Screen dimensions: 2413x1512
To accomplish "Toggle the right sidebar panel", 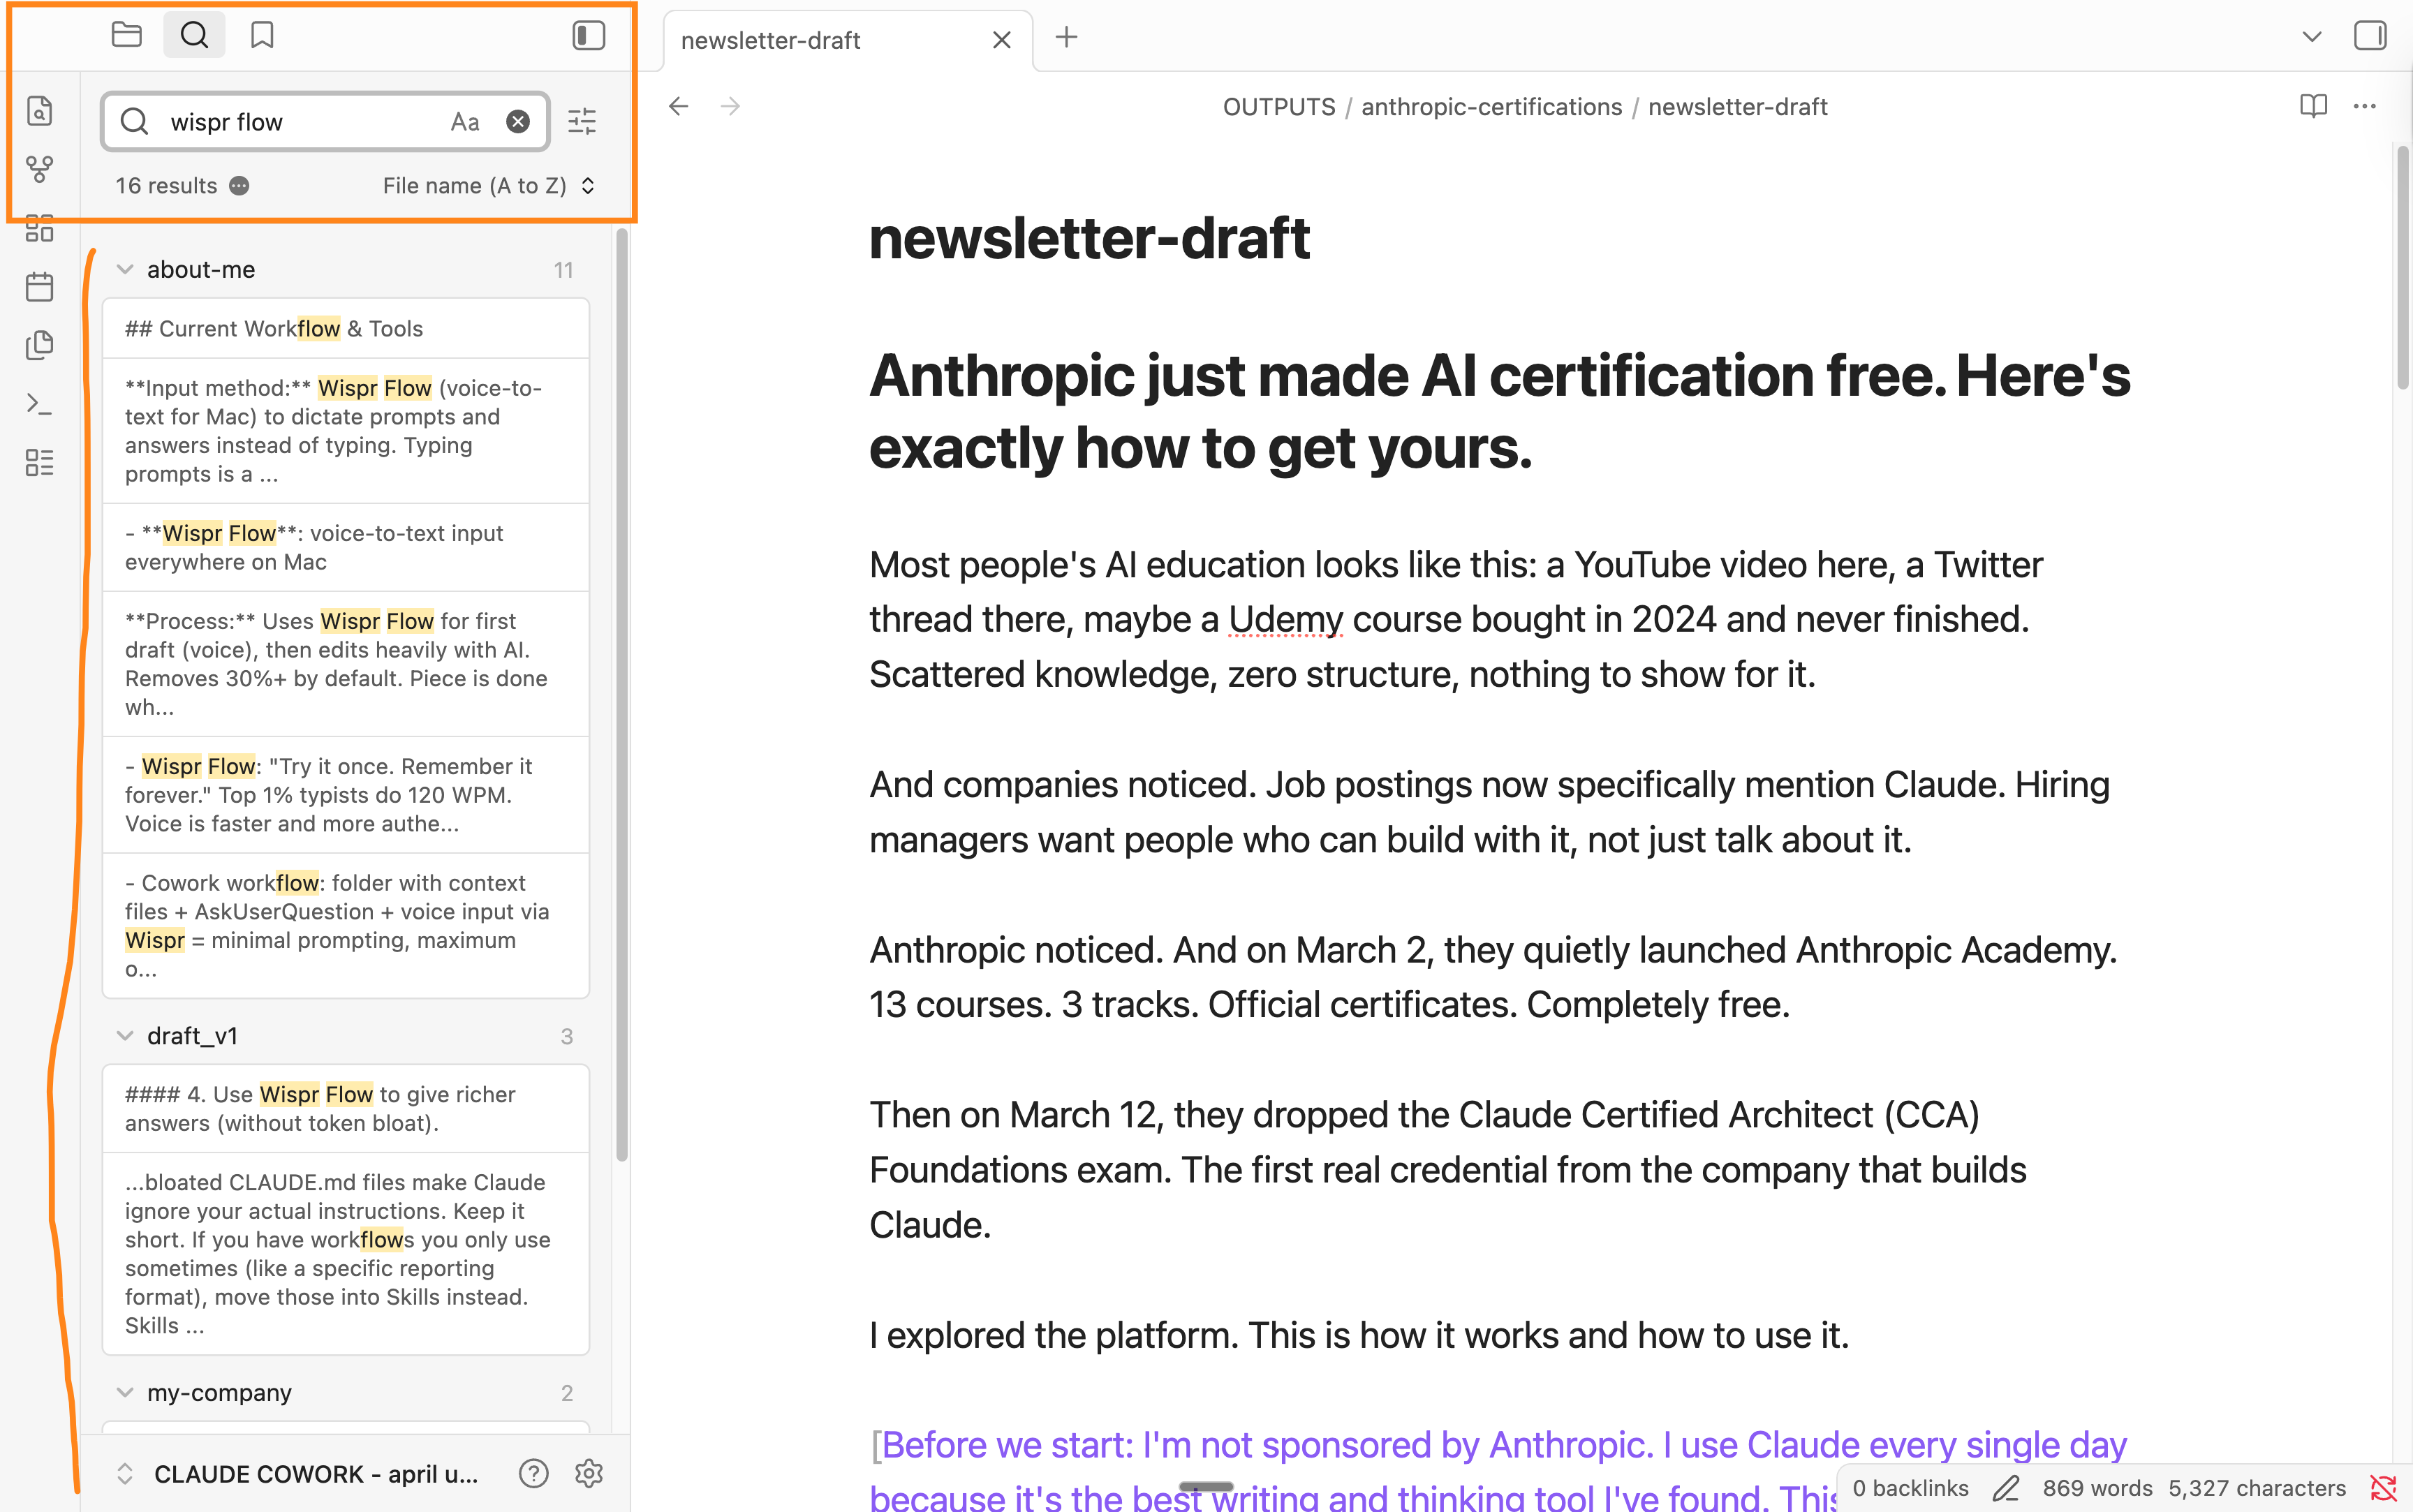I will (2369, 37).
